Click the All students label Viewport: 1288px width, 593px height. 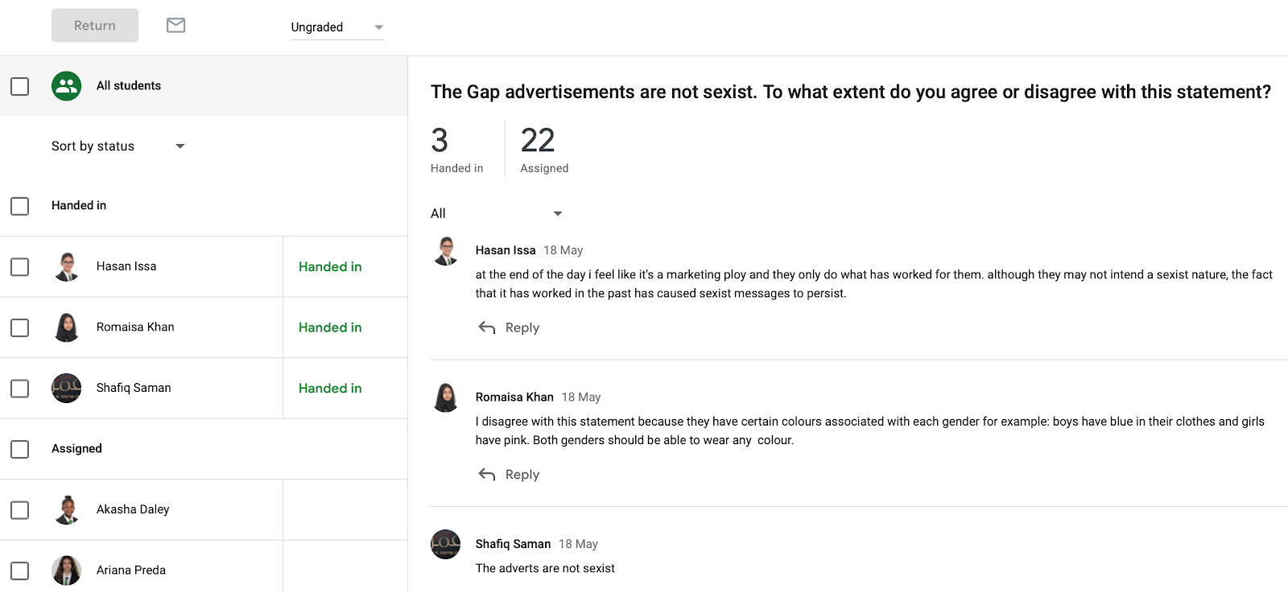129,86
